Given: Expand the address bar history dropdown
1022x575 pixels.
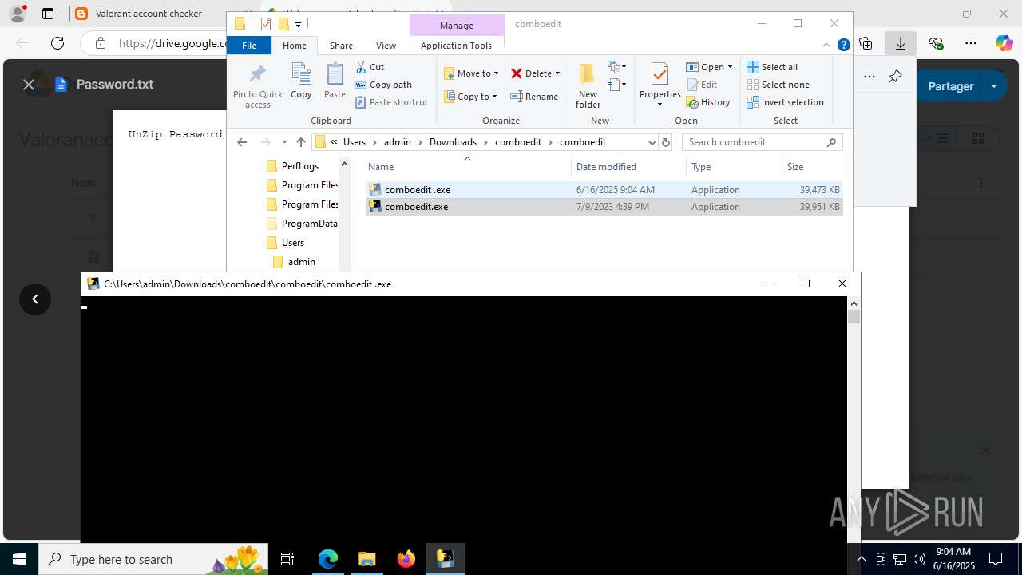Looking at the screenshot, I should tap(652, 142).
